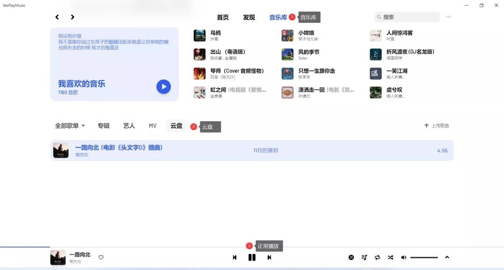Click the song title 一笑江湖
The height and width of the screenshot is (270, 504).
[397, 71]
